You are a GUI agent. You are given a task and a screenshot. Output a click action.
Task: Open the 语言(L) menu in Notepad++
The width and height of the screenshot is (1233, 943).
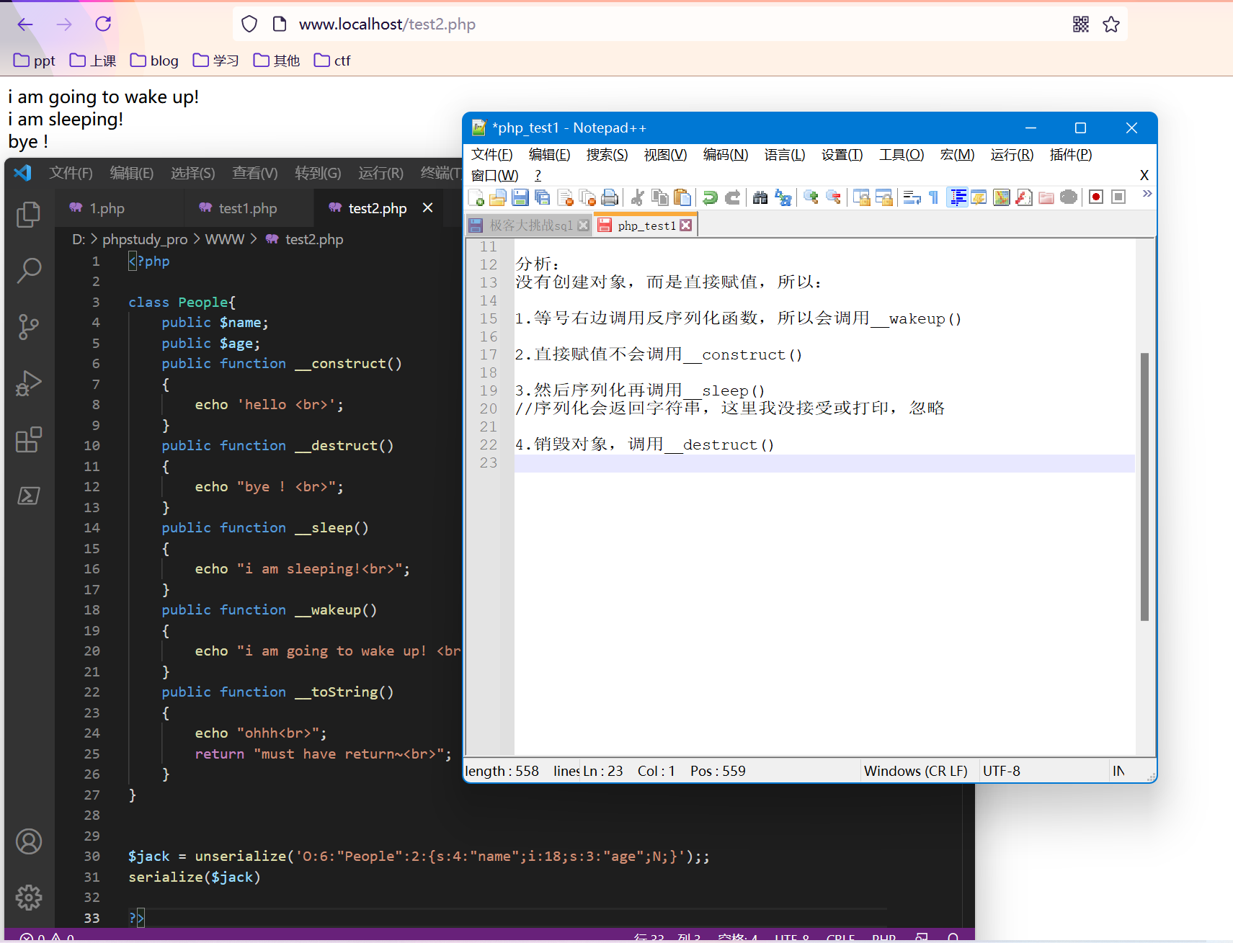785,155
